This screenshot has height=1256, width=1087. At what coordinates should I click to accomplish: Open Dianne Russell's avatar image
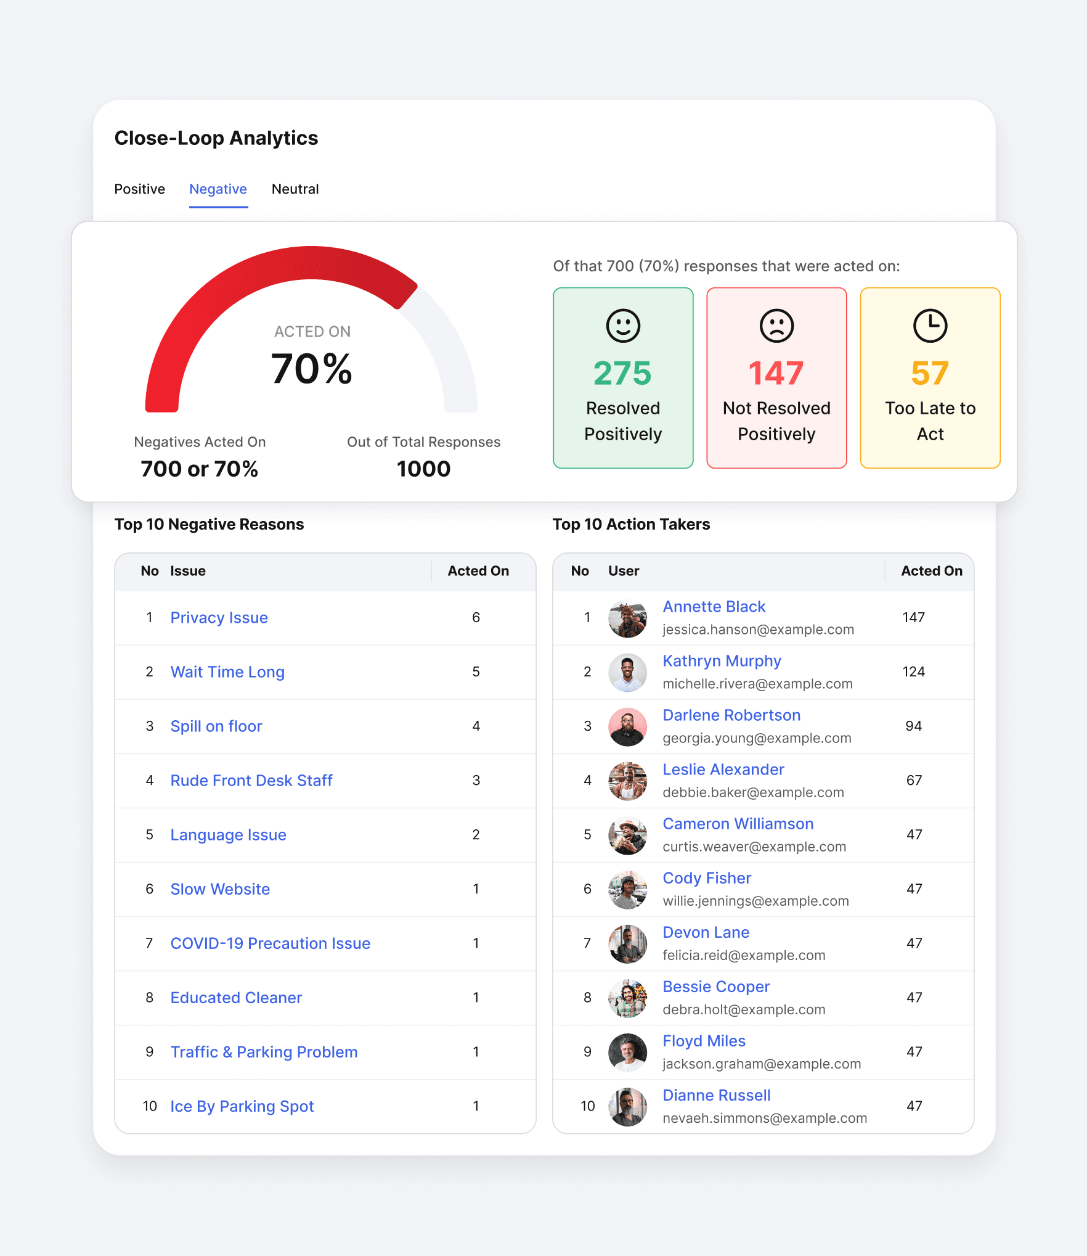point(627,1106)
